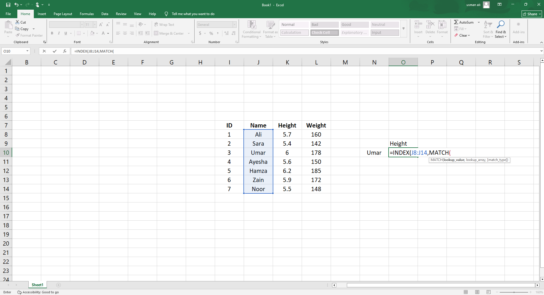Click the Save icon in quick access toolbar
Viewport: 544px width, 295px height.
8,5
